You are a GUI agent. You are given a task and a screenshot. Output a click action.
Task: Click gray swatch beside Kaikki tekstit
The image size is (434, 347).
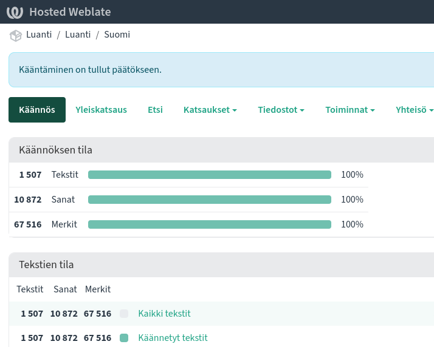click(124, 314)
